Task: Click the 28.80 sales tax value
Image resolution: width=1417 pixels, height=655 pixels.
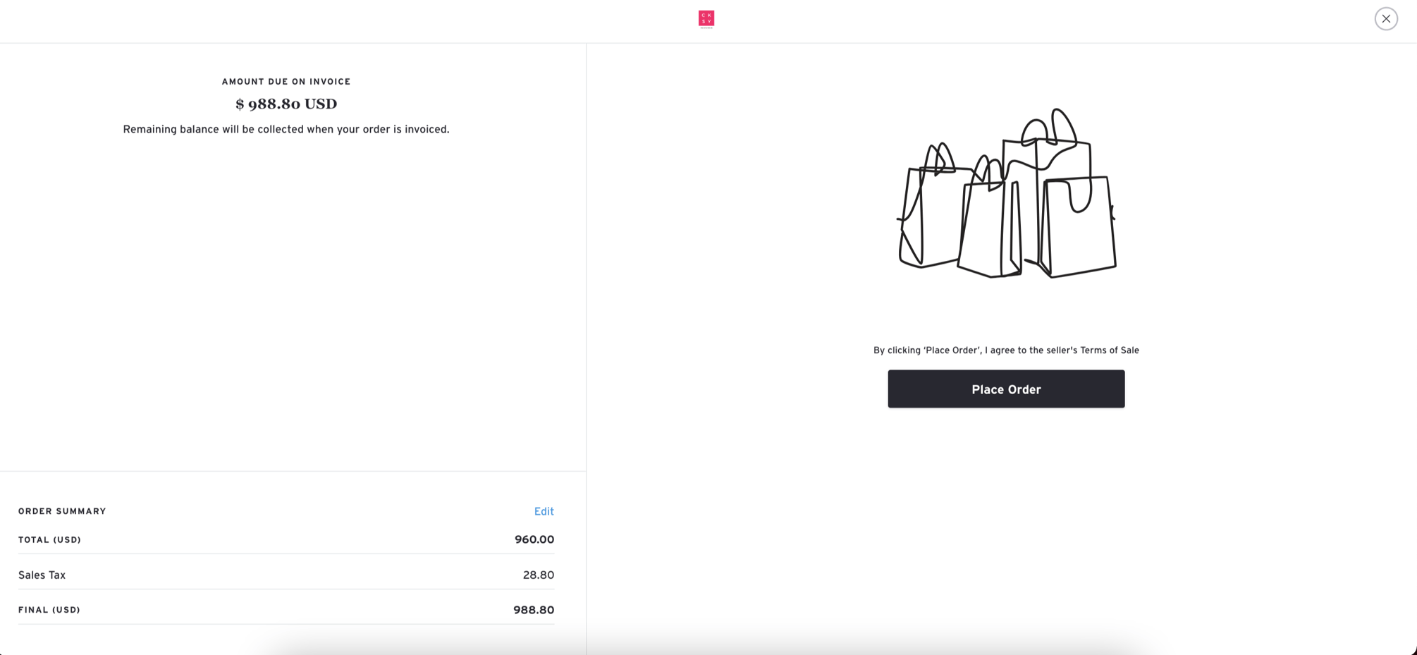Action: tap(539, 575)
